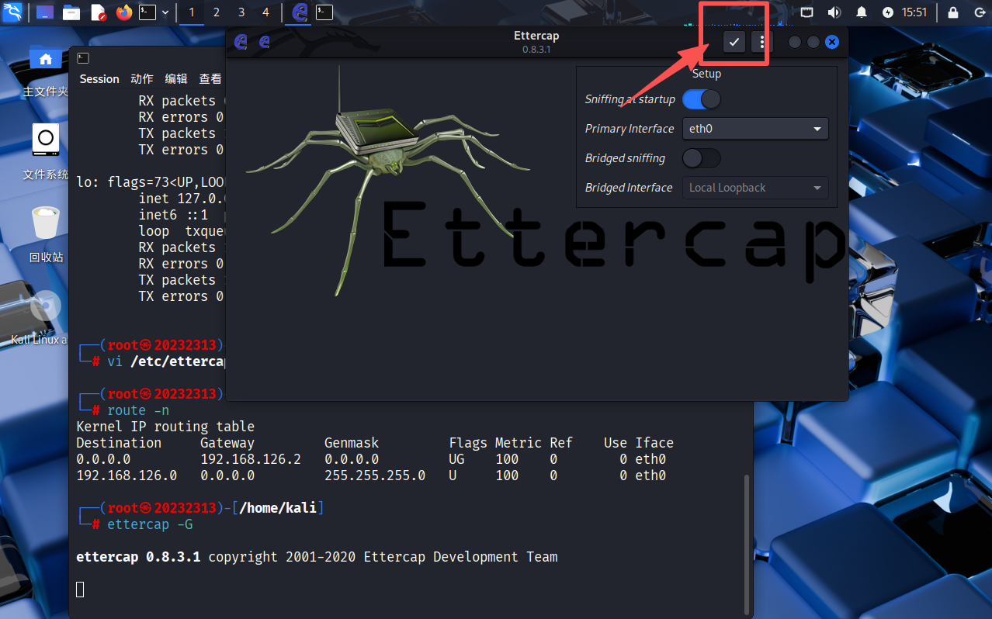The width and height of the screenshot is (992, 619).
Task: Switch to workspace 2
Action: click(x=217, y=12)
